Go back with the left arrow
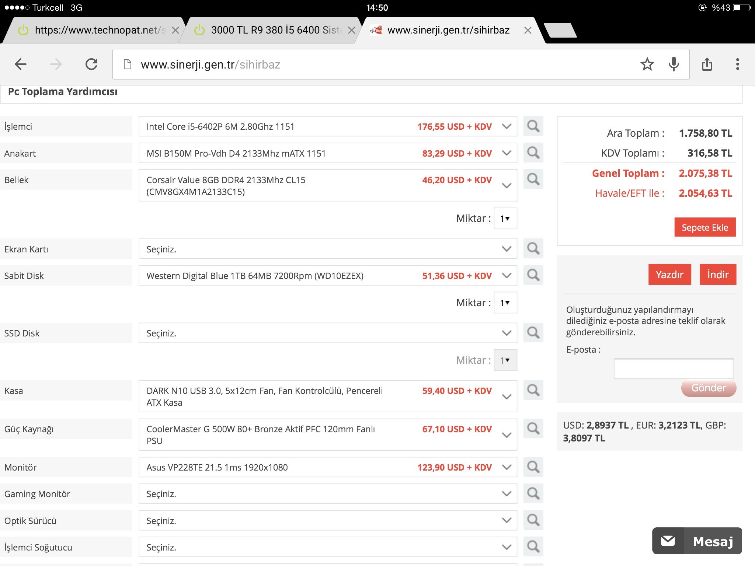 (21, 64)
